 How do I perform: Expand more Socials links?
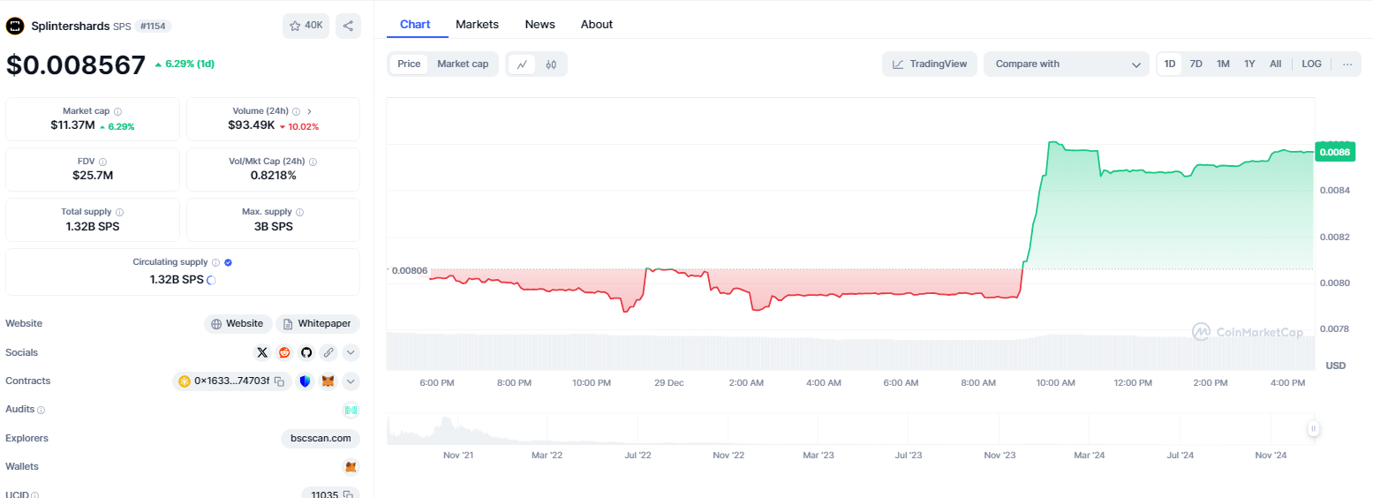point(351,352)
